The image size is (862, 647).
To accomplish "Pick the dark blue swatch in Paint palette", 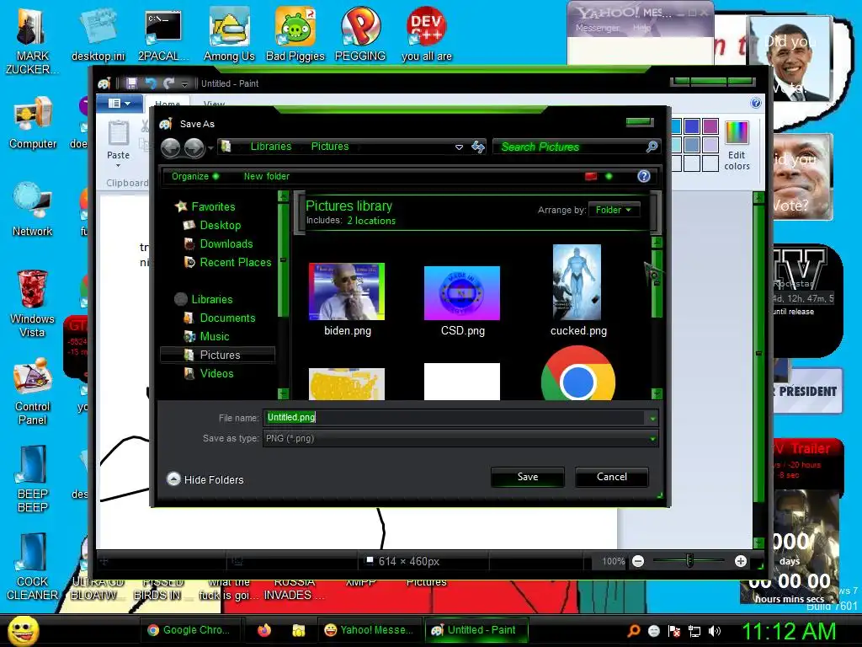I will (x=692, y=126).
